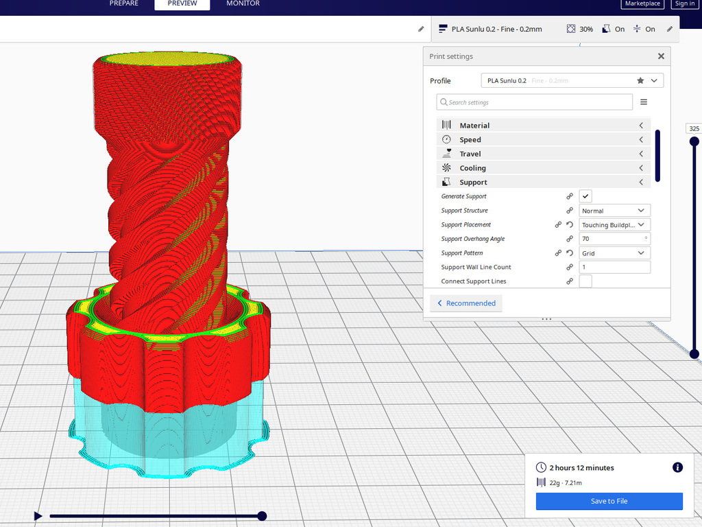Click the Save to File button

(609, 501)
